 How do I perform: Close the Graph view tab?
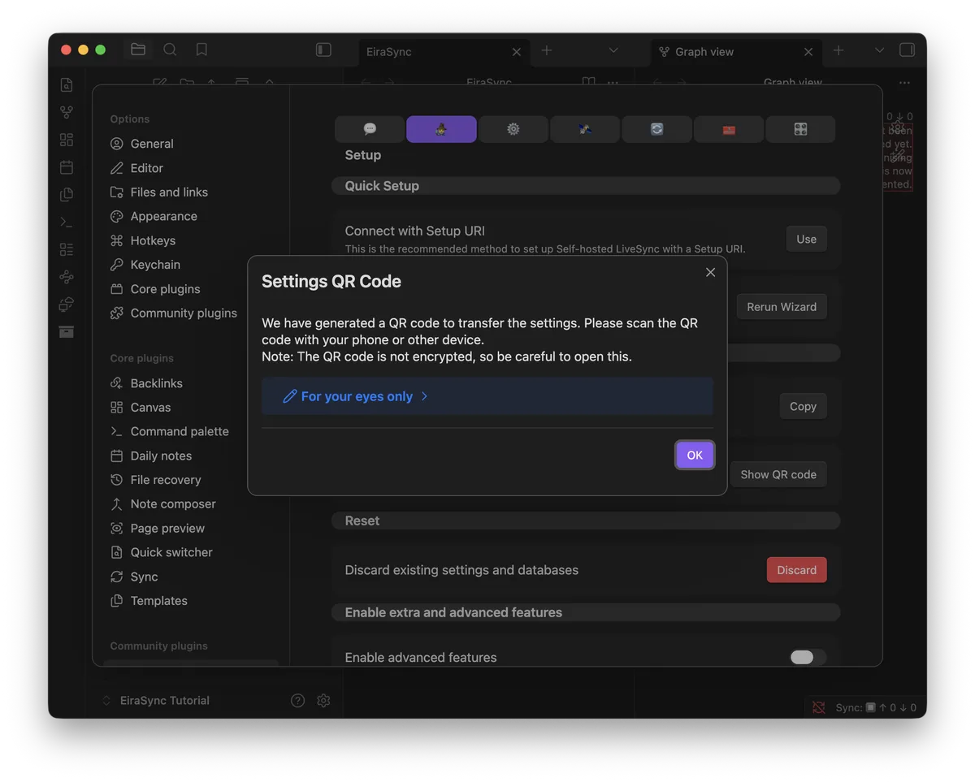pyautogui.click(x=808, y=51)
